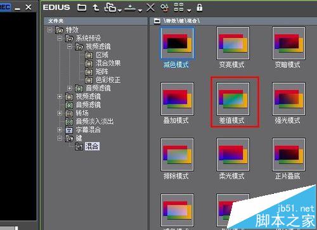Choose the 减色模式 blend effect thumbnail

177,43
